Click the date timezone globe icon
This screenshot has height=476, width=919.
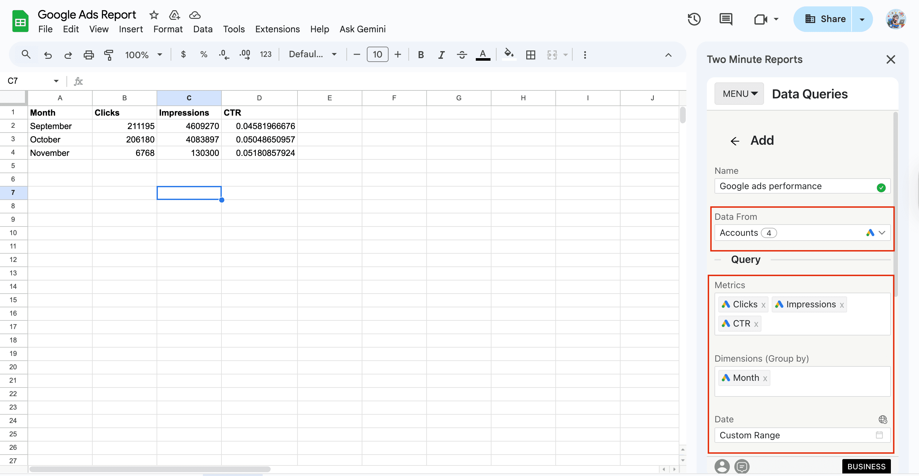pos(883,419)
